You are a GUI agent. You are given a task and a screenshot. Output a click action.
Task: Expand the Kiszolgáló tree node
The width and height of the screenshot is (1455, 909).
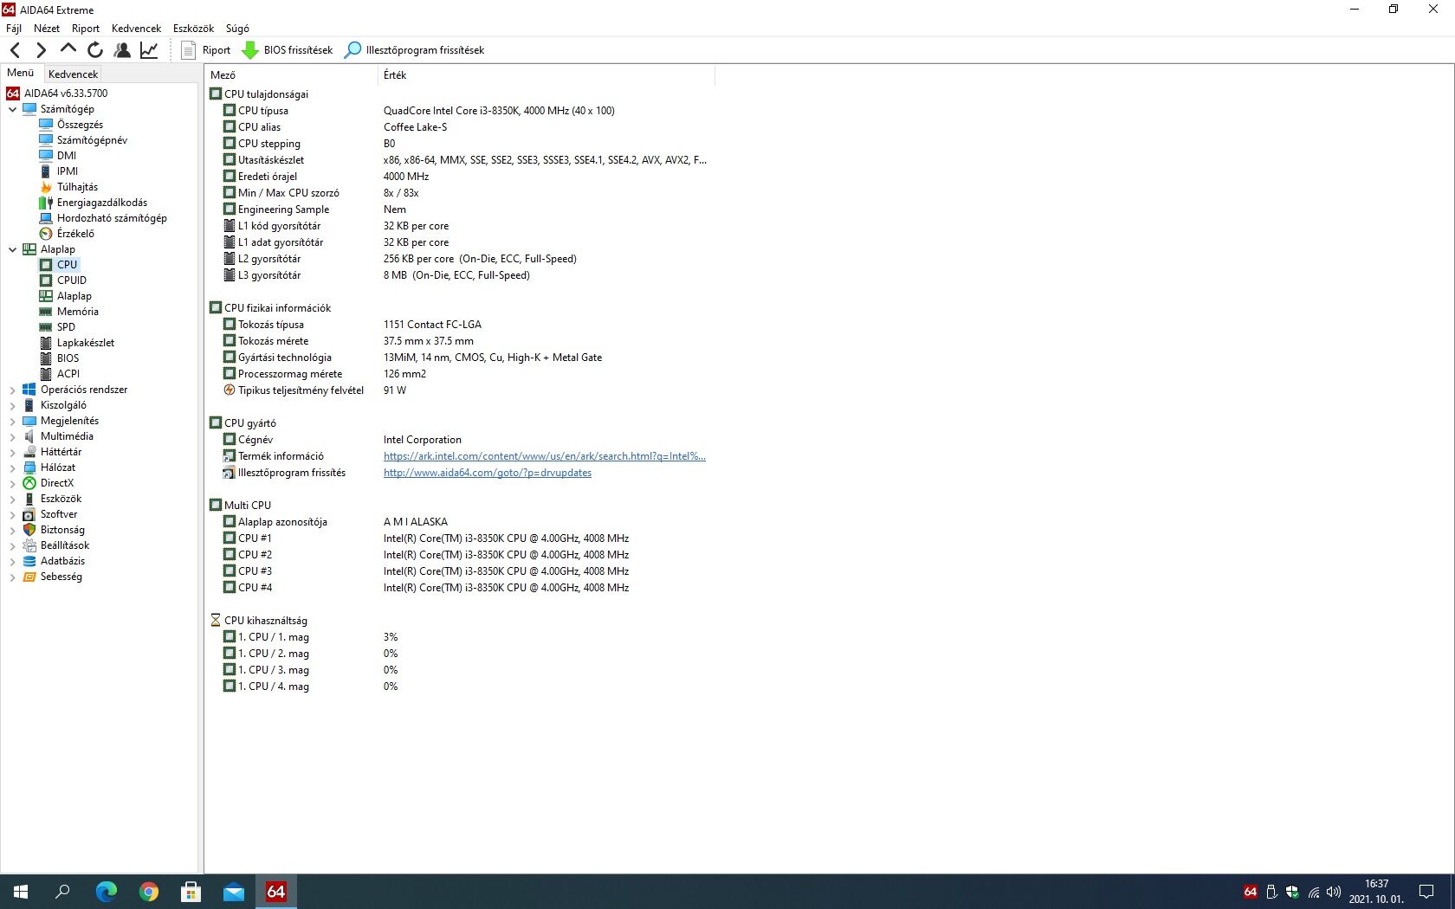point(12,405)
